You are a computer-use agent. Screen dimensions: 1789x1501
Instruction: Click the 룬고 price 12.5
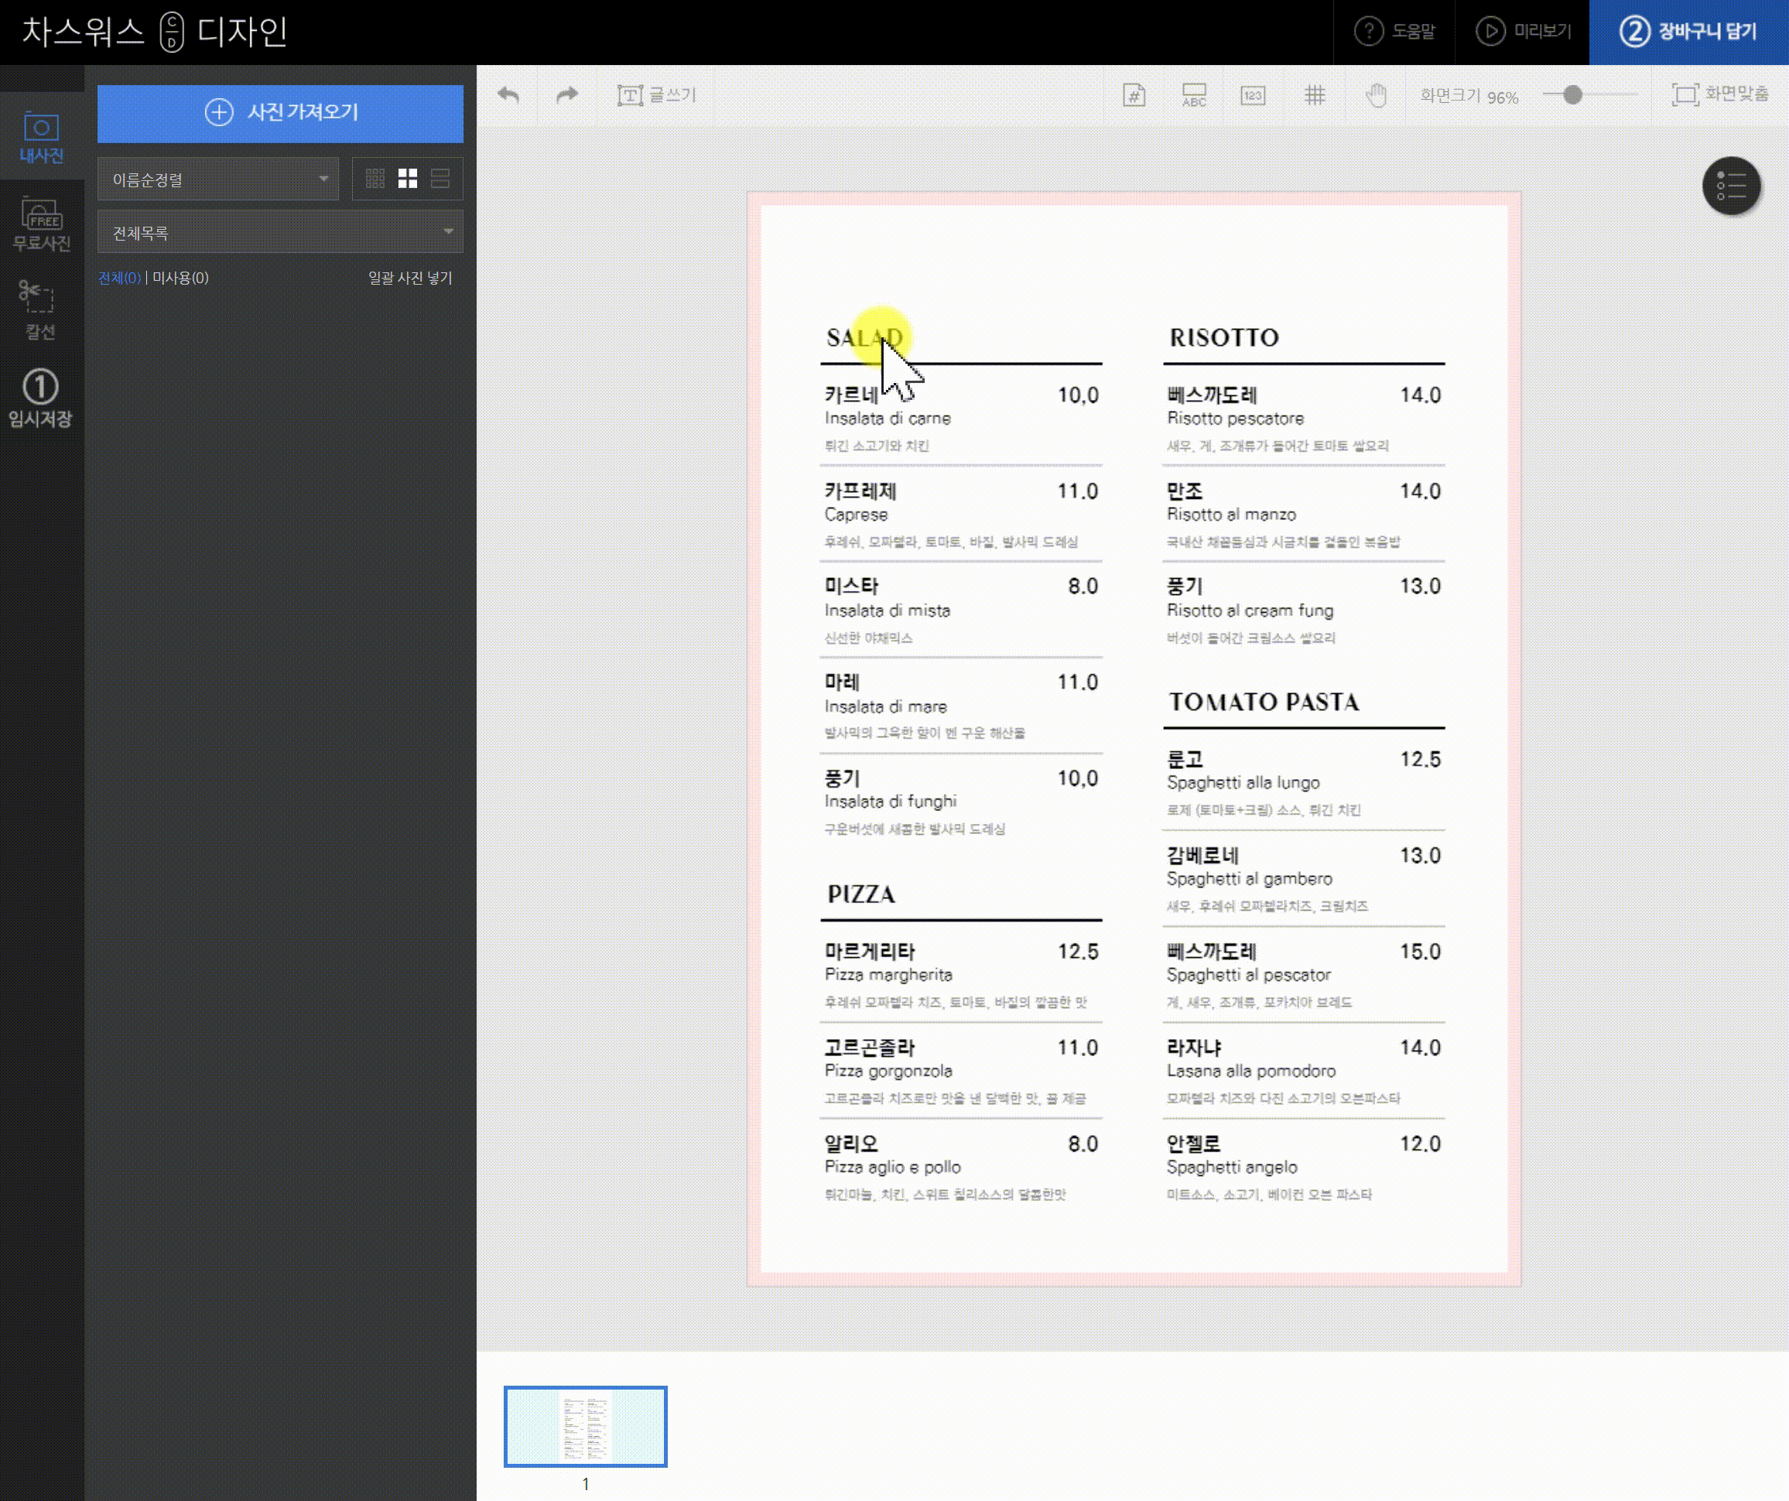pyautogui.click(x=1420, y=759)
